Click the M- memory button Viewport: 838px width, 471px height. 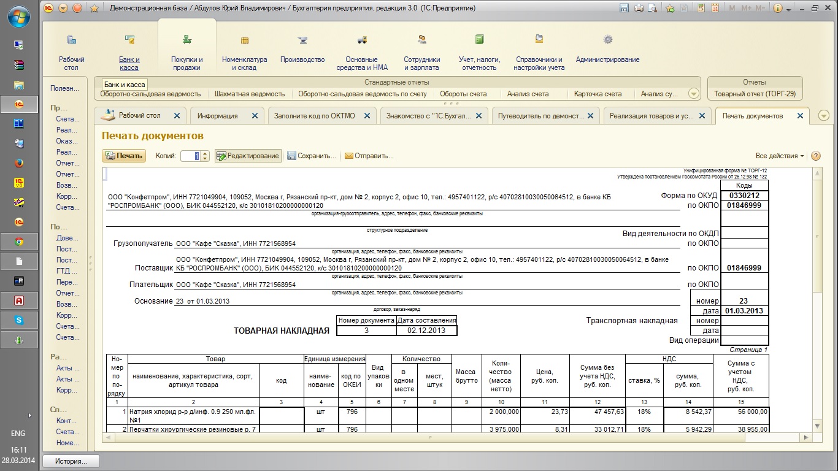(x=761, y=8)
